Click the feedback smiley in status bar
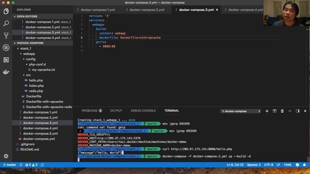This screenshot has width=310, height=174. (x=297, y=165)
